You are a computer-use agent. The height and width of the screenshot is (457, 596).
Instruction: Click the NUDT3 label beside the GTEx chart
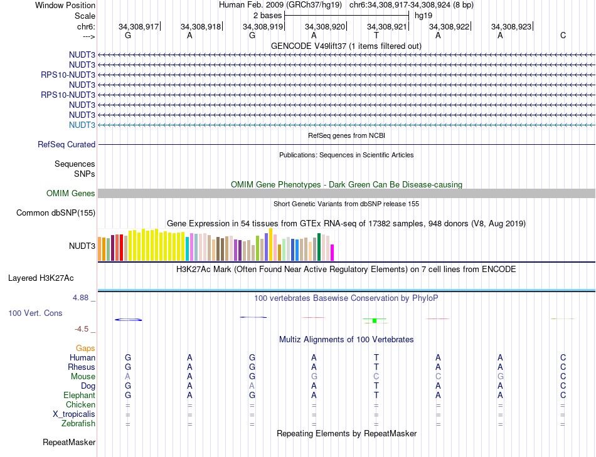coord(82,246)
